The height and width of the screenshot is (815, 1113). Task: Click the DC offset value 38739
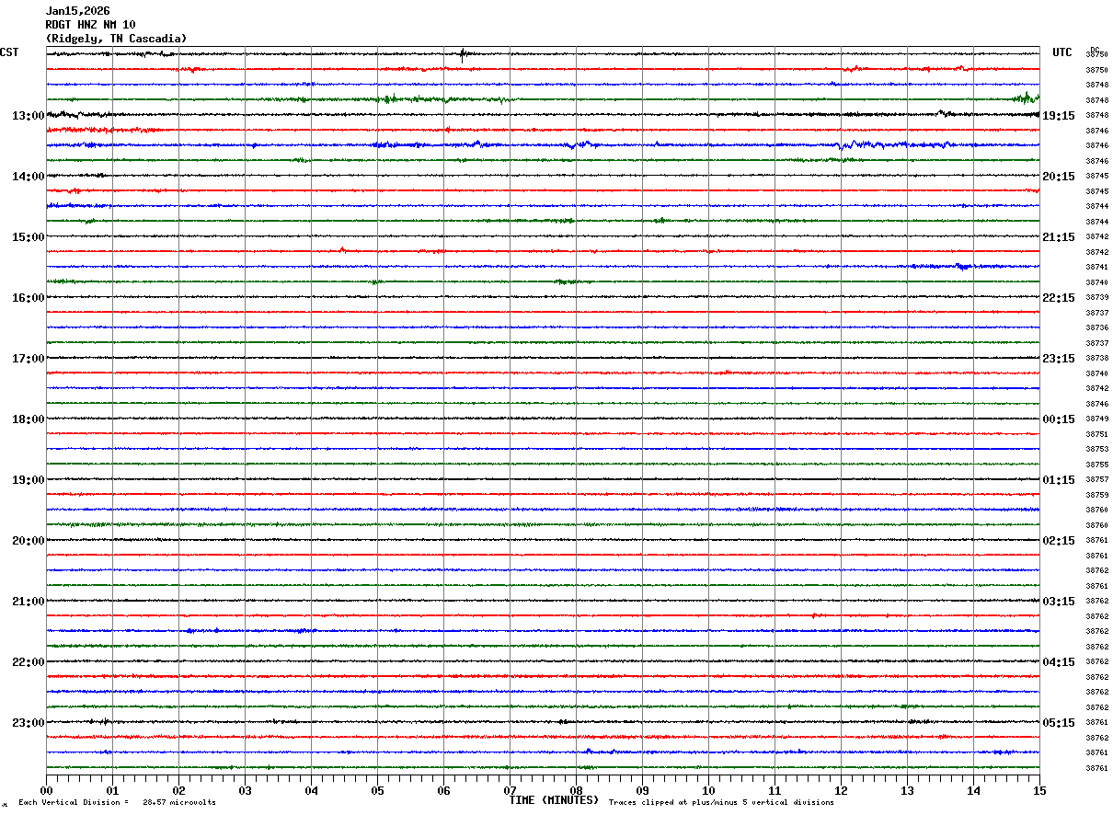(x=1096, y=298)
